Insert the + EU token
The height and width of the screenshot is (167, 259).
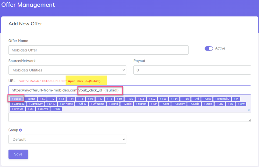click(x=230, y=104)
